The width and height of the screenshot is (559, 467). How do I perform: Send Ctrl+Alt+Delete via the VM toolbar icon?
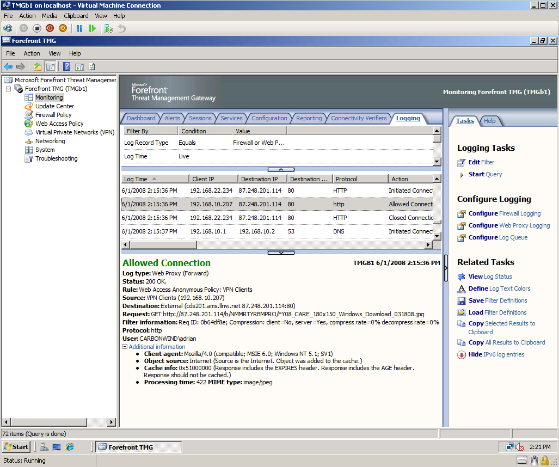[x=8, y=28]
